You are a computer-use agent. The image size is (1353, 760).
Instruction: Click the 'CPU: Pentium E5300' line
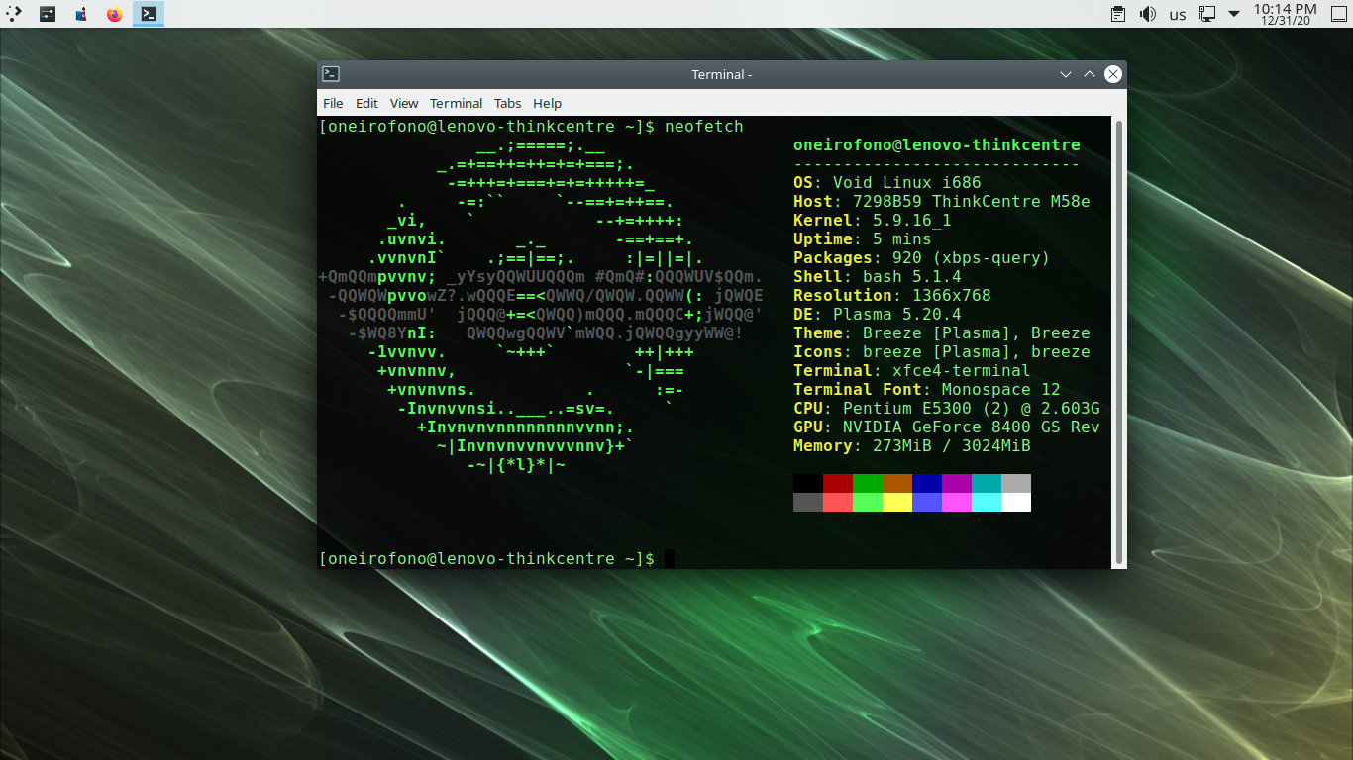click(947, 408)
